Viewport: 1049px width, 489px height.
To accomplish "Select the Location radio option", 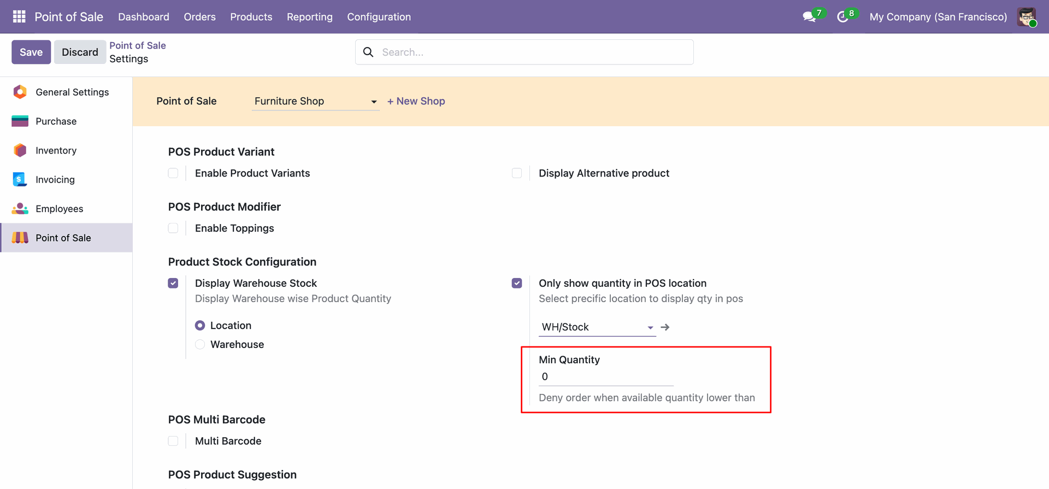I will pyautogui.click(x=200, y=326).
